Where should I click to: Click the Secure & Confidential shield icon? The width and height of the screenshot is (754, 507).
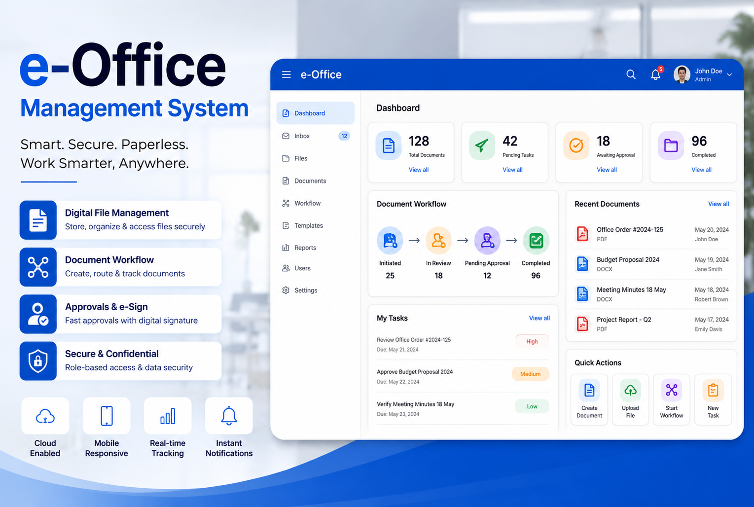click(x=38, y=361)
